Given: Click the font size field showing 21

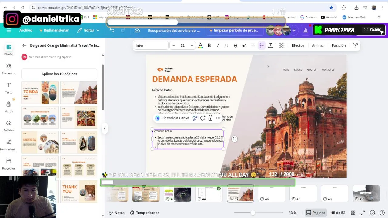Looking at the screenshot, I should click(182, 45).
